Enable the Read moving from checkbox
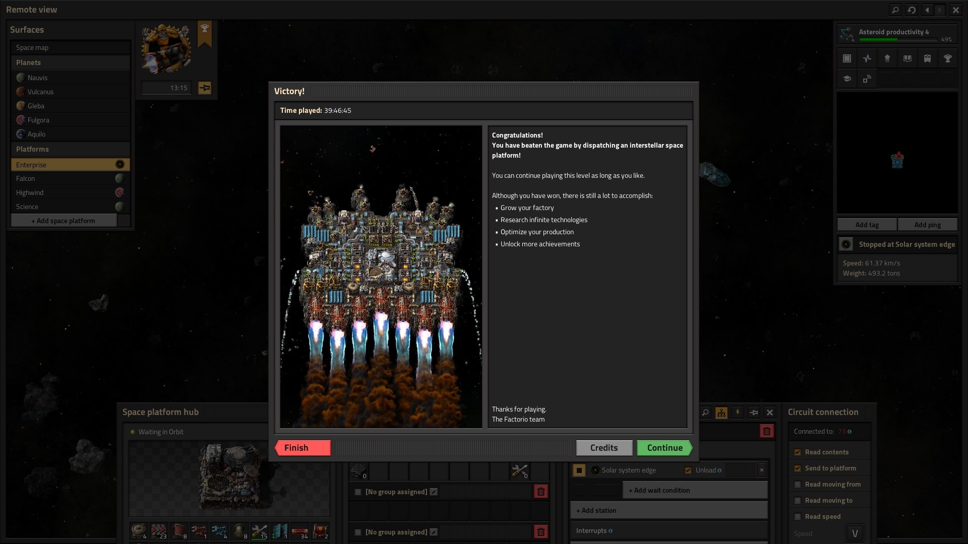The width and height of the screenshot is (968, 544). [798, 485]
